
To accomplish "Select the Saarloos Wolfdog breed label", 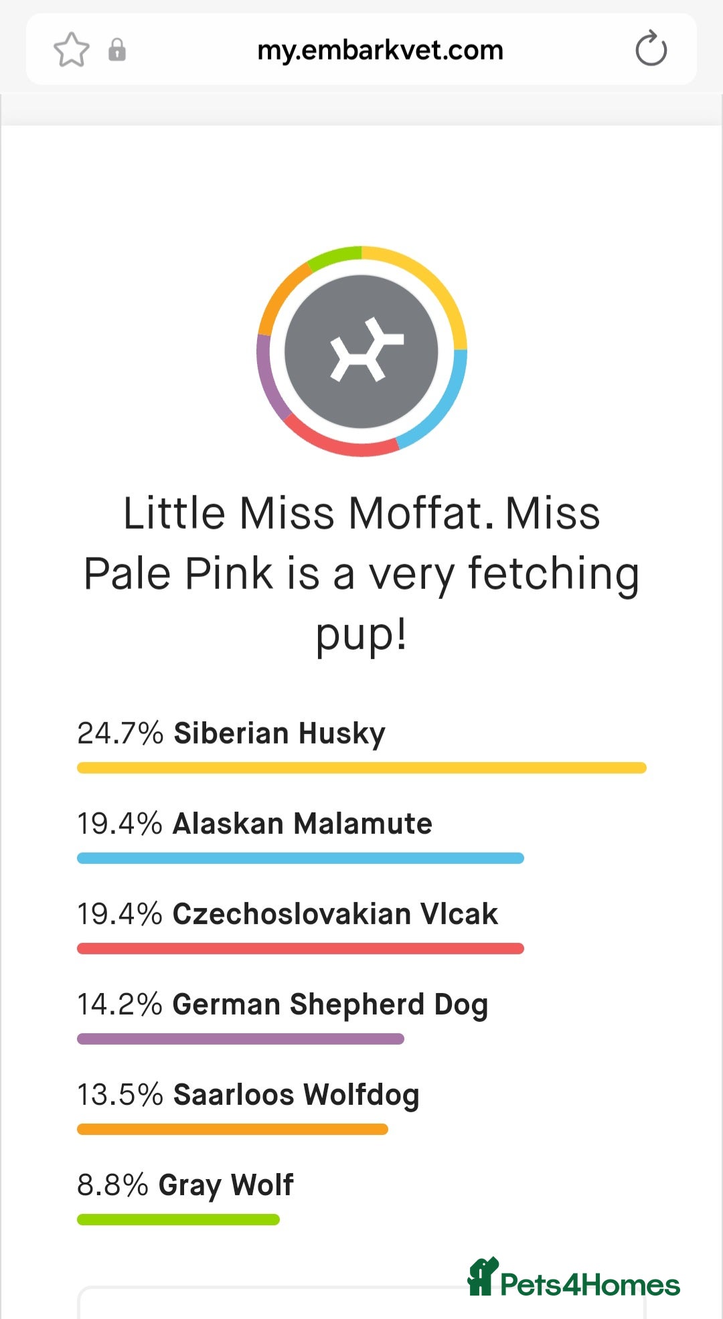I will click(x=296, y=1095).
